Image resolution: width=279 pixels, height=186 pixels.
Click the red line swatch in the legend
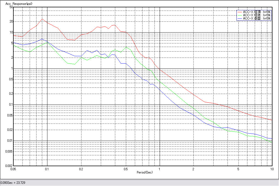240,12
